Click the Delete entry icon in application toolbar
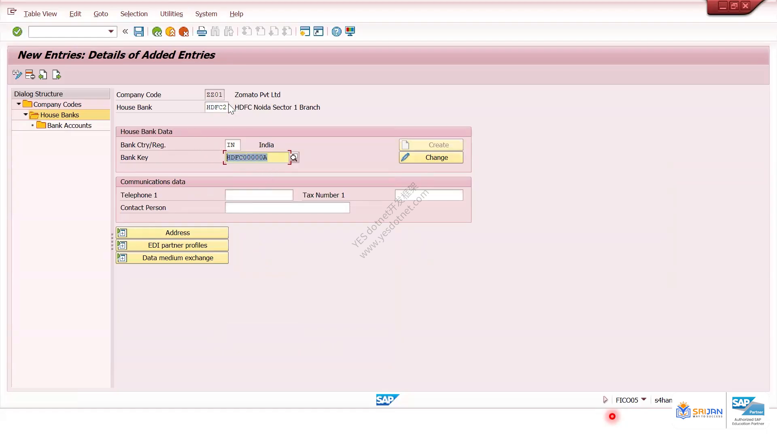This screenshot has height=437, width=777. pos(30,75)
